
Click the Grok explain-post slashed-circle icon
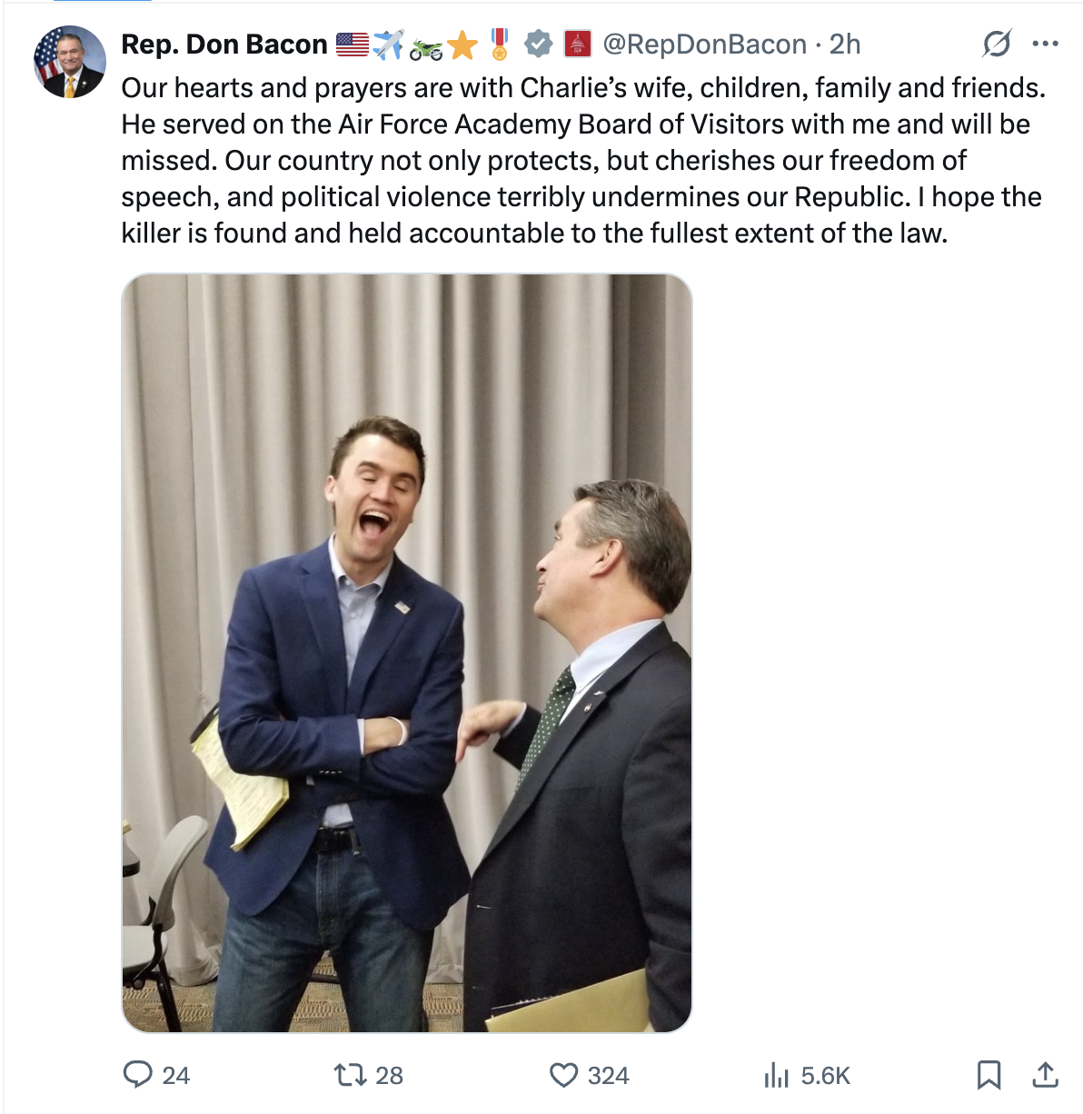click(x=997, y=44)
